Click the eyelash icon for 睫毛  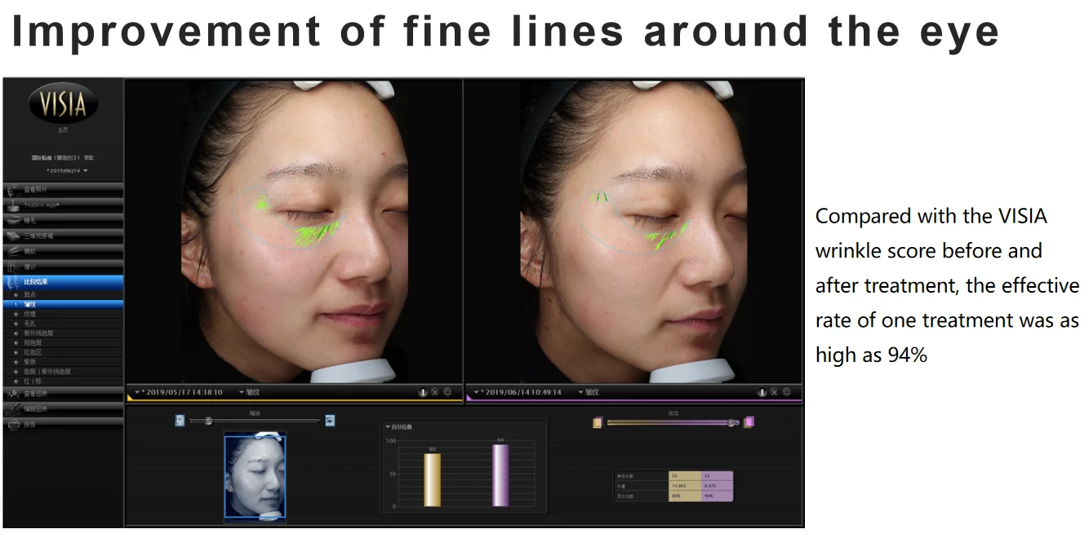point(13,220)
